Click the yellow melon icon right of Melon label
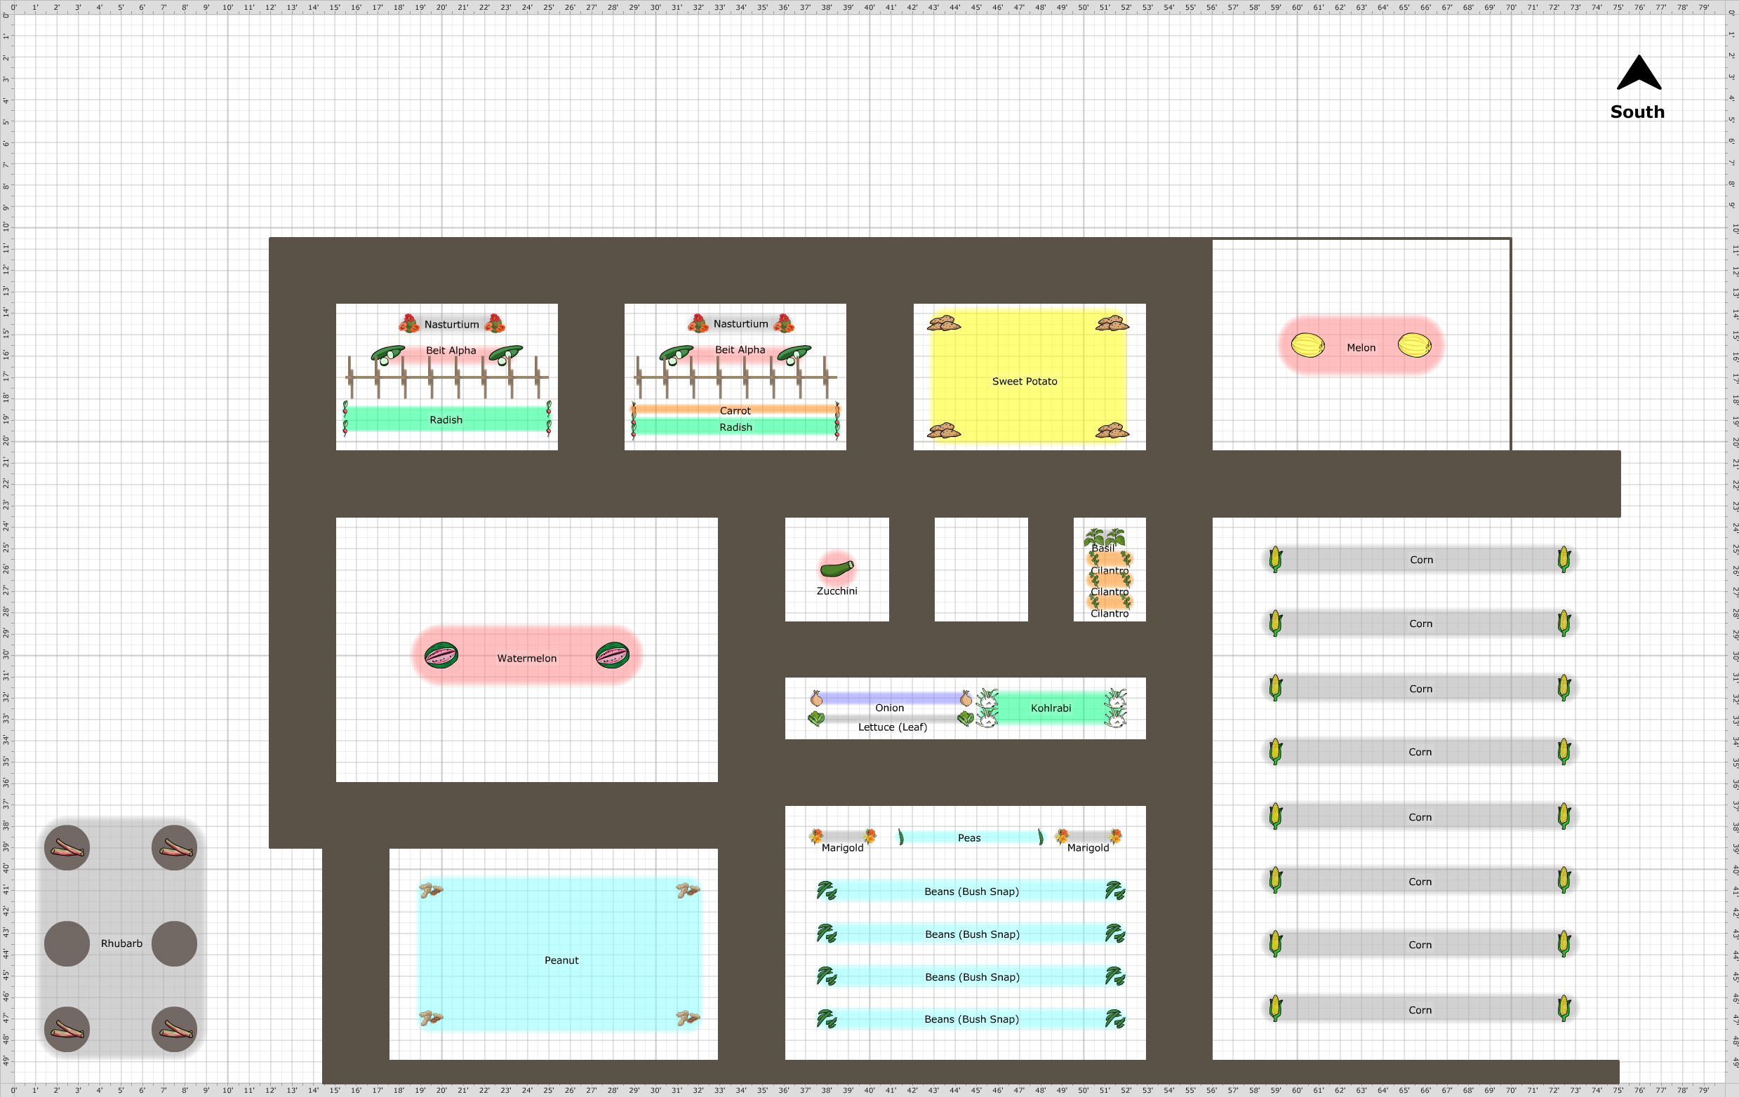 tap(1414, 345)
